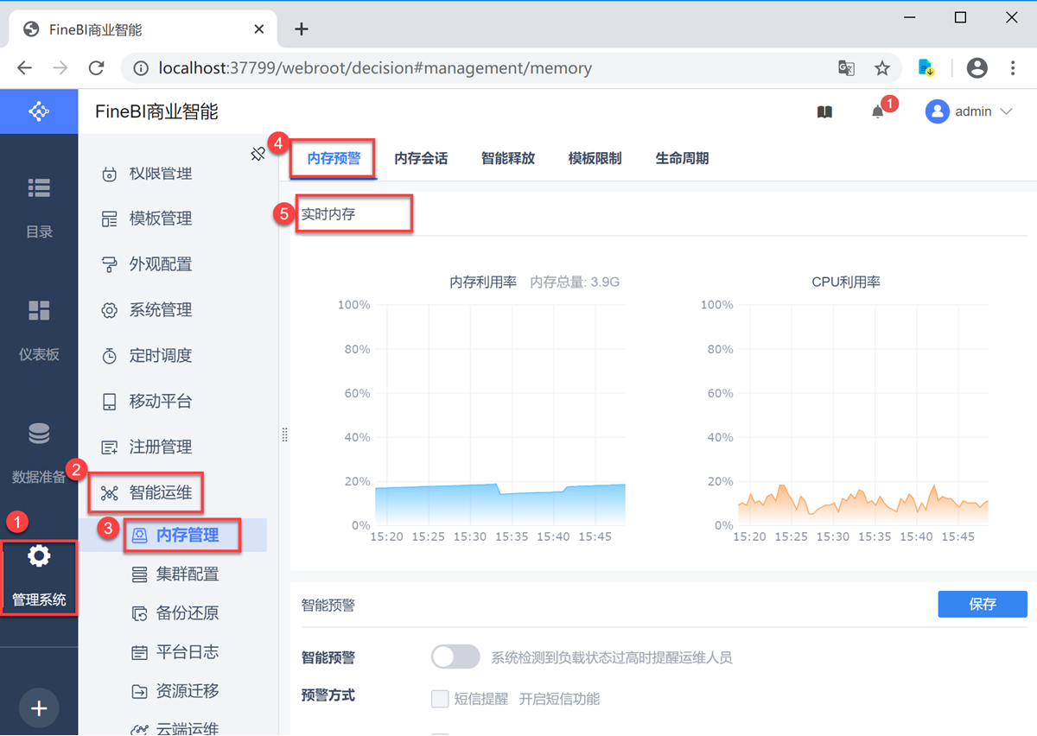Open the 目录 directory sidebar icon
Screen dimensions: 1037x736
(x=39, y=187)
